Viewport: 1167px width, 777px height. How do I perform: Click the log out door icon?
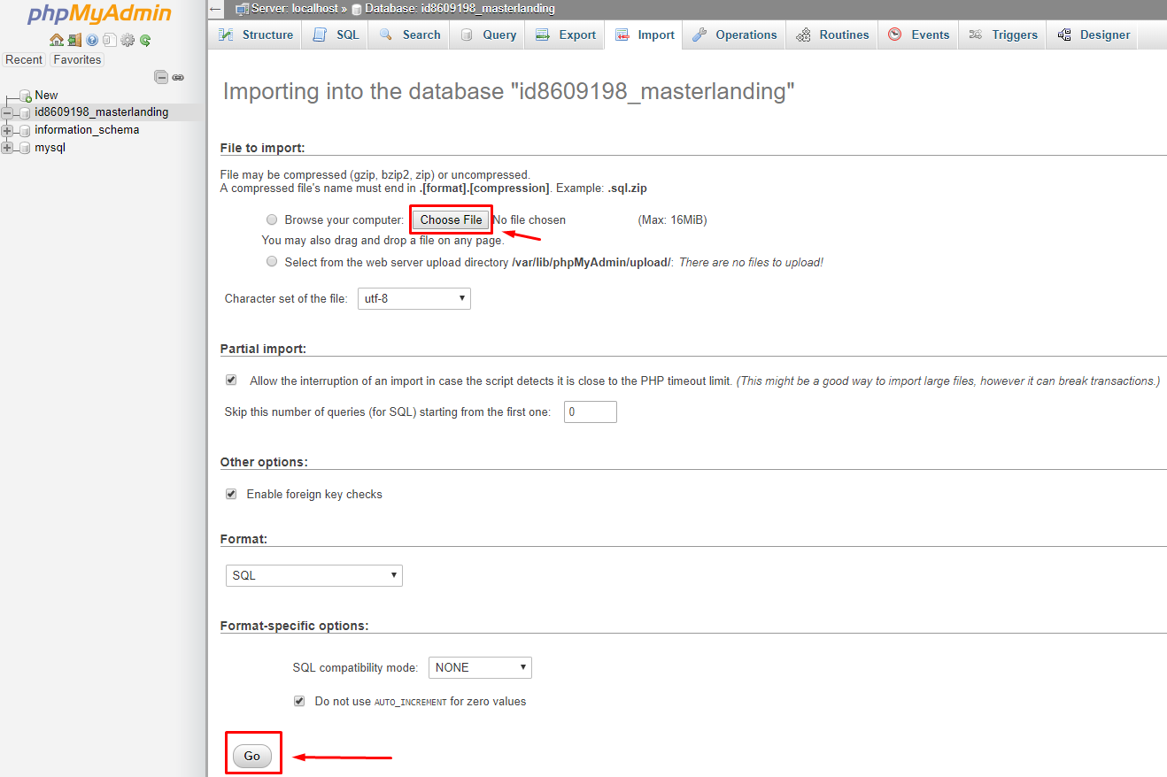[74, 40]
